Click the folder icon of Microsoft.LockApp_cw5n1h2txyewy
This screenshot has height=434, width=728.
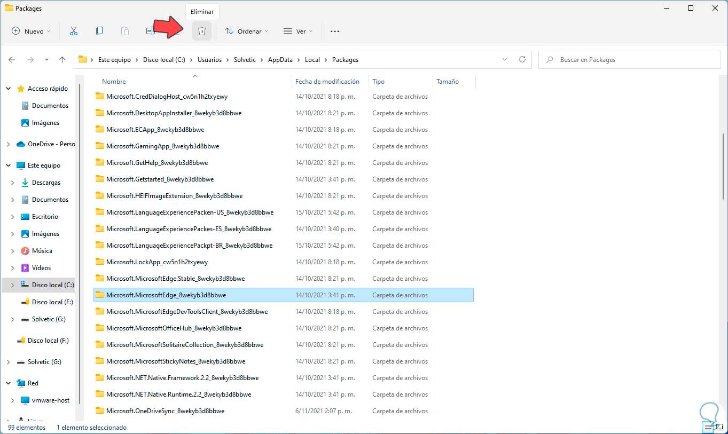[x=99, y=262]
